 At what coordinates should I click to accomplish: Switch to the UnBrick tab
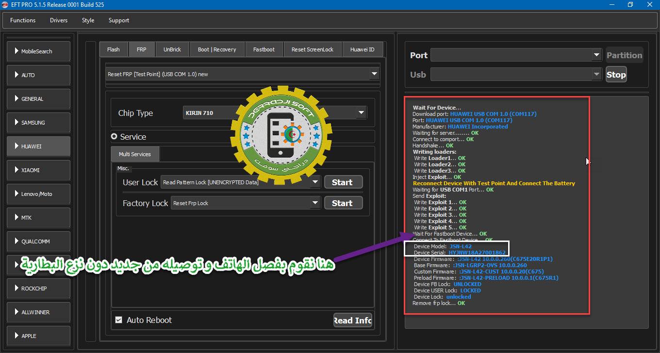pyautogui.click(x=172, y=49)
